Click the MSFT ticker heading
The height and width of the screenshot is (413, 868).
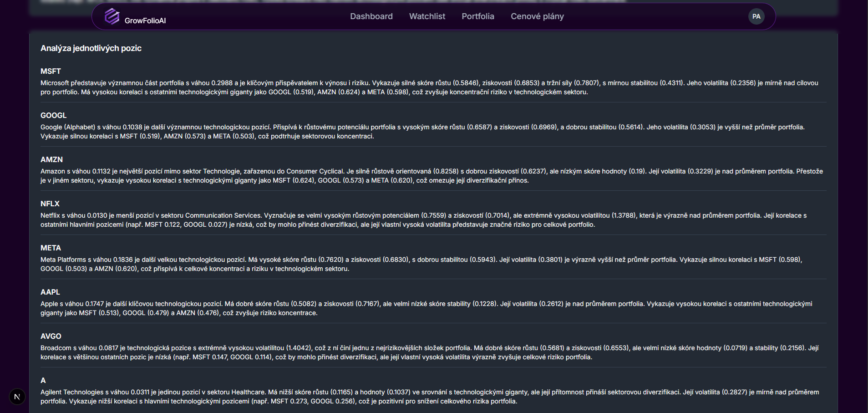pos(51,71)
